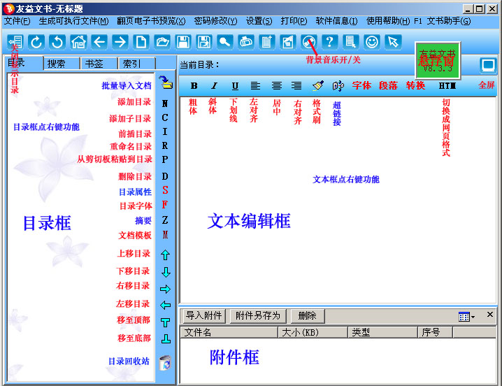The height and width of the screenshot is (386, 502).
Task: Open the directory recycle bin
Action: pos(165,362)
